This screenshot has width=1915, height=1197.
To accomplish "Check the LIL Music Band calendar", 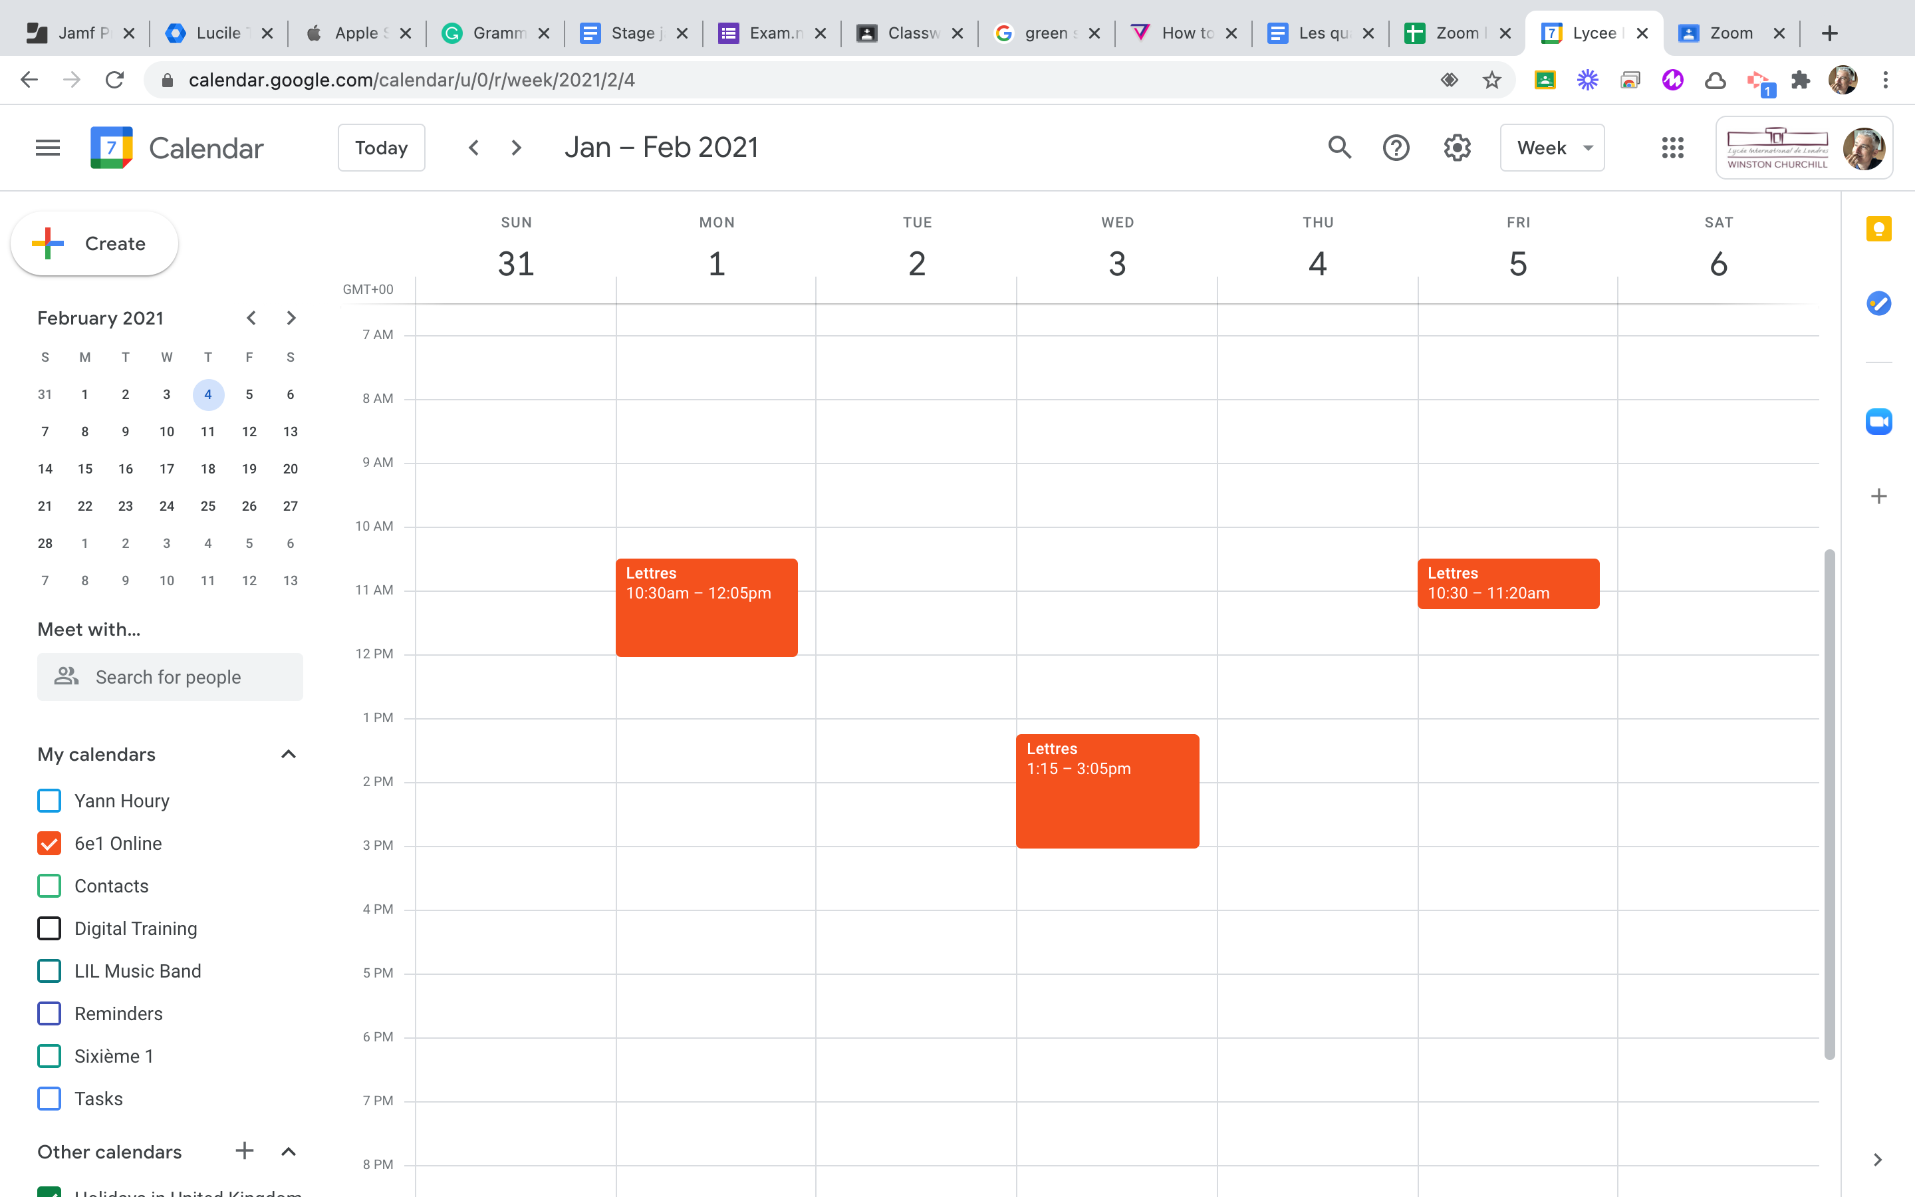I will coord(49,971).
